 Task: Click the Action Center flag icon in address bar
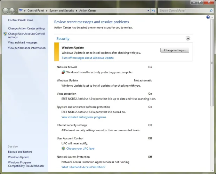pyautogui.click(x=21, y=10)
